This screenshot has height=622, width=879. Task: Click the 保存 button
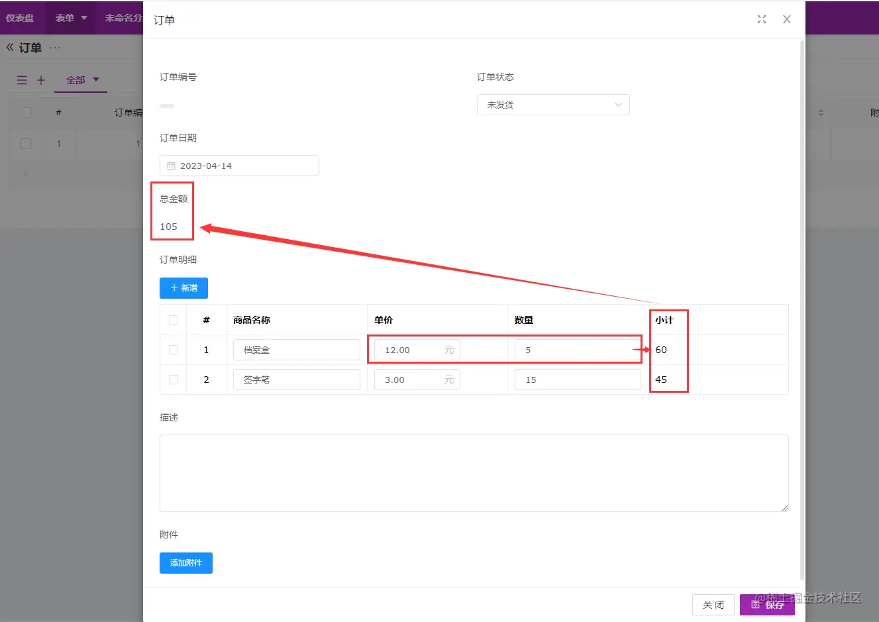[x=767, y=605]
